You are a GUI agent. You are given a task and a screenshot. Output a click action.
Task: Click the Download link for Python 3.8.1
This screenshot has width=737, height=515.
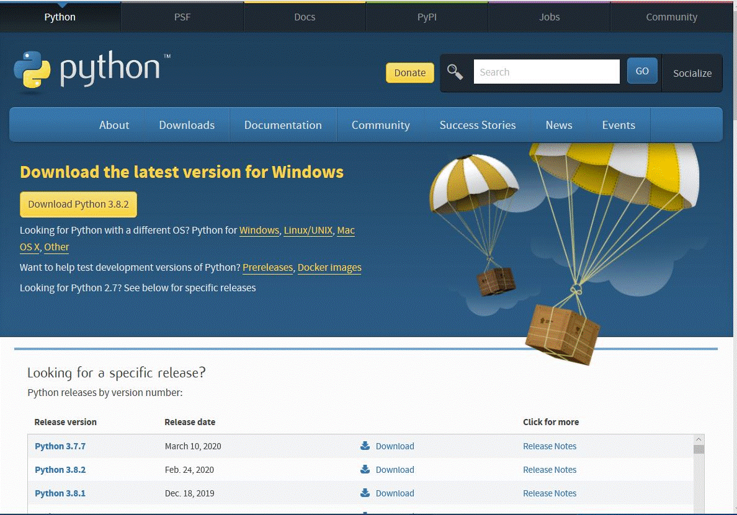point(395,493)
